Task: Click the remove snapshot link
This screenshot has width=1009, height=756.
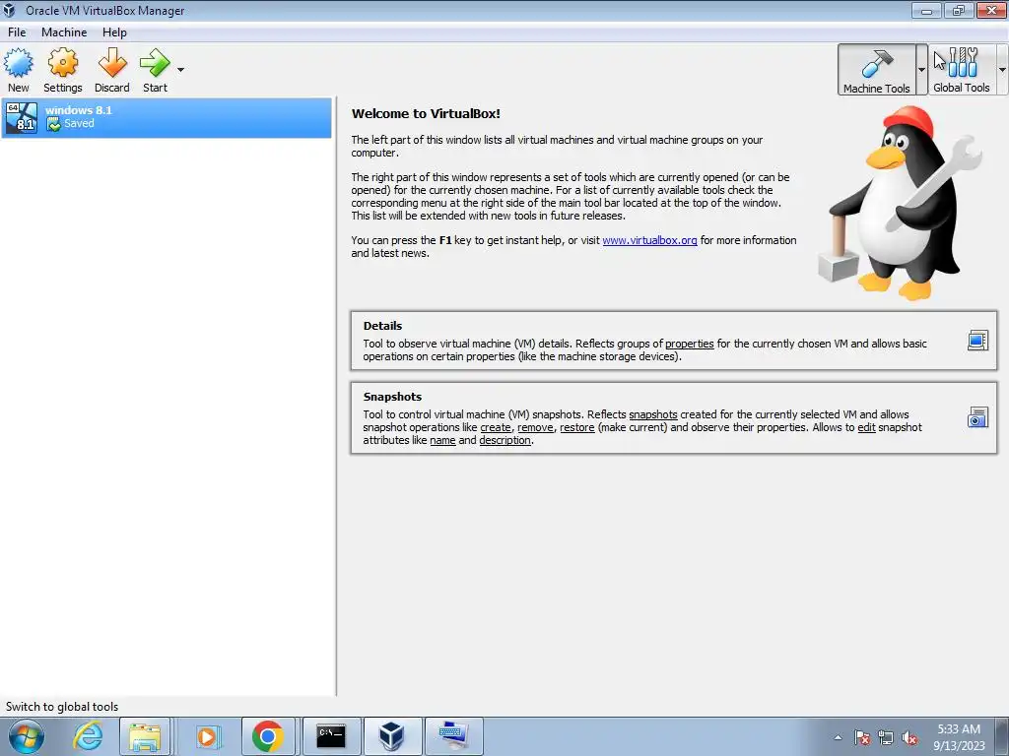Action: click(535, 427)
